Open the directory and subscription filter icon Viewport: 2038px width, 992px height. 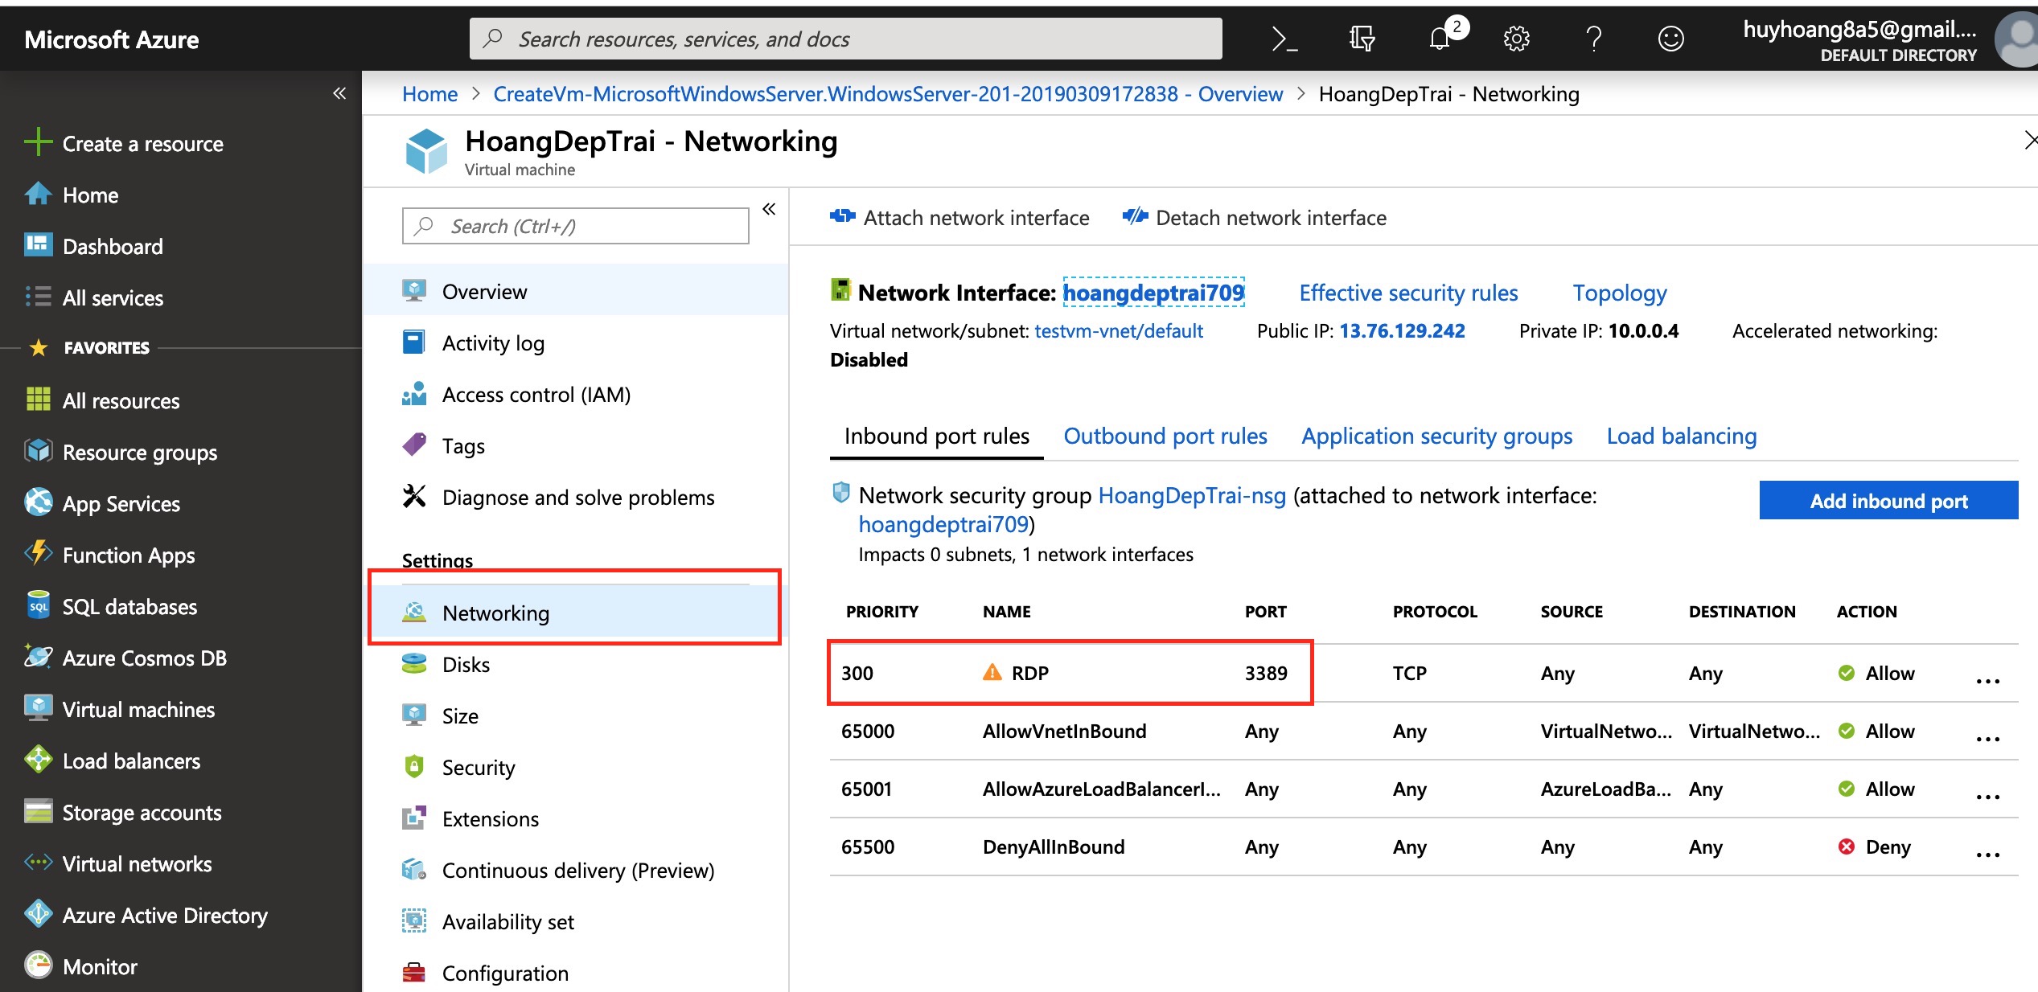coord(1362,39)
